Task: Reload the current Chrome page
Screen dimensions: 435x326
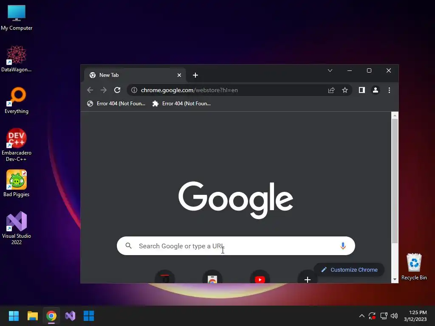Action: point(117,90)
